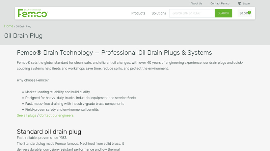Image resolution: width=270 pixels, height=151 pixels.
Task: Open the Contact Femco link
Action: [x=220, y=3]
